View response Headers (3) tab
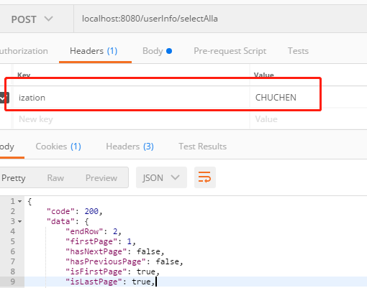367x288 pixels. (x=130, y=147)
